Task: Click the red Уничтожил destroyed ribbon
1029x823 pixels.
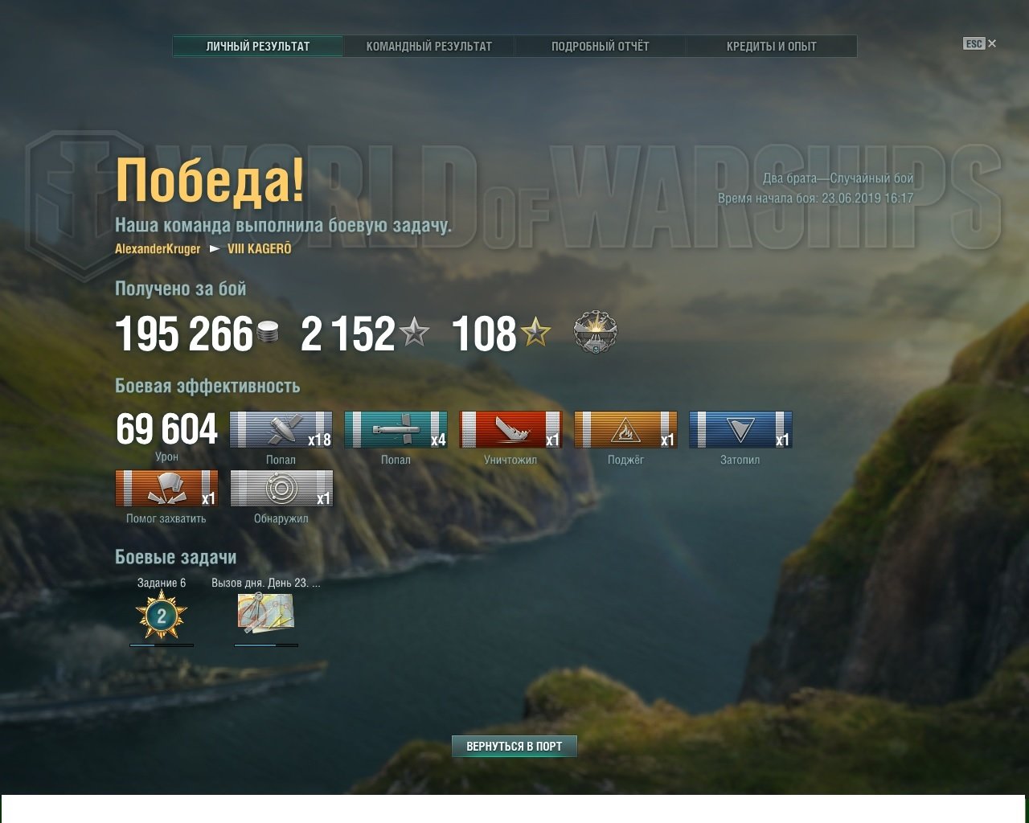Action: click(x=511, y=430)
